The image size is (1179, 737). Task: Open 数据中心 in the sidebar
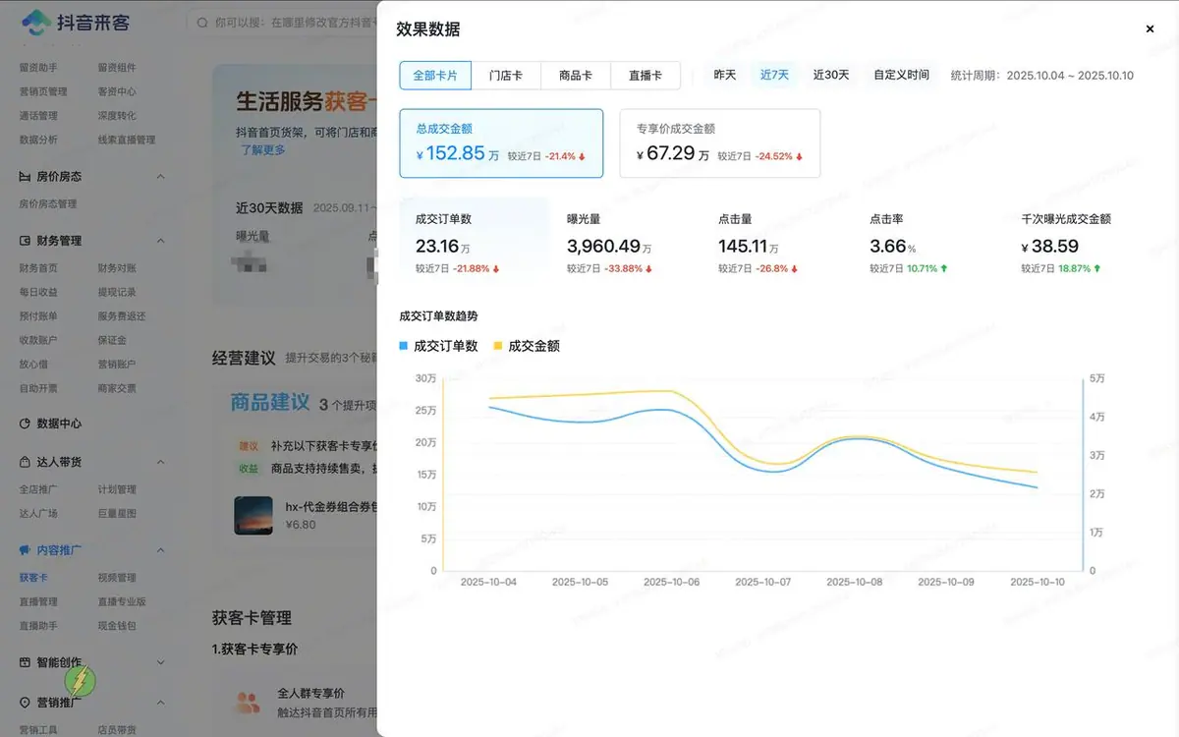click(x=59, y=424)
